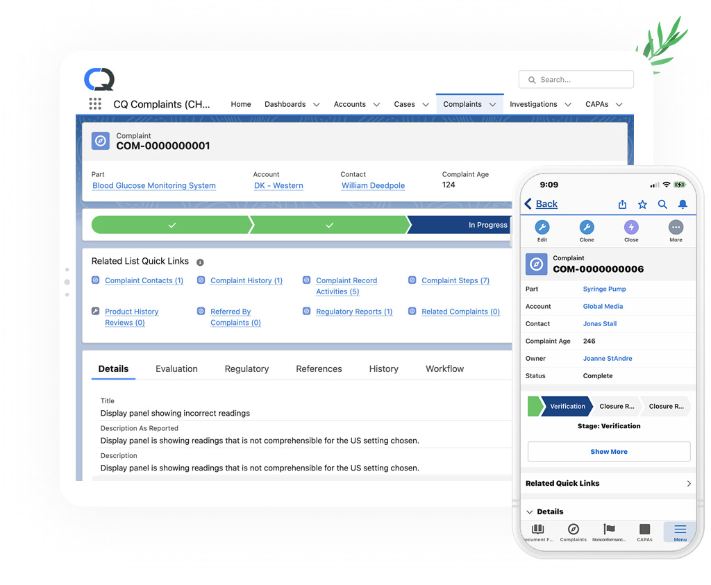711x585 pixels.
Task: Open the Blood Glucose Monitoring System link
Action: pyautogui.click(x=154, y=186)
